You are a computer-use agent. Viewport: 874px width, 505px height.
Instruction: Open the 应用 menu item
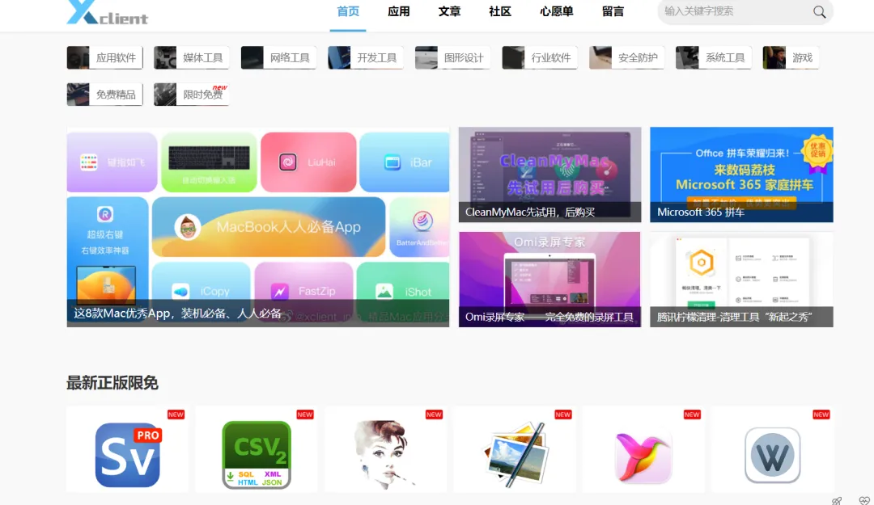pos(398,11)
